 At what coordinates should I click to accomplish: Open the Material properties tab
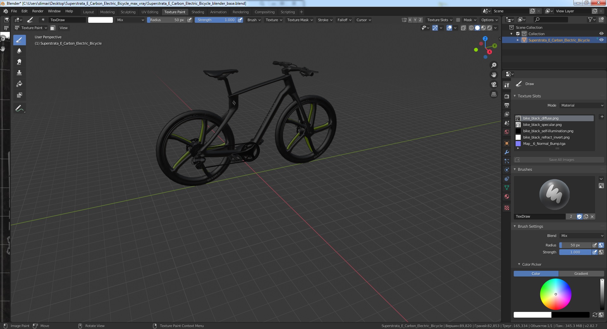pos(507,196)
